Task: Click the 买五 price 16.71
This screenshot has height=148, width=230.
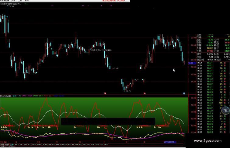Action: (x=210, y=36)
